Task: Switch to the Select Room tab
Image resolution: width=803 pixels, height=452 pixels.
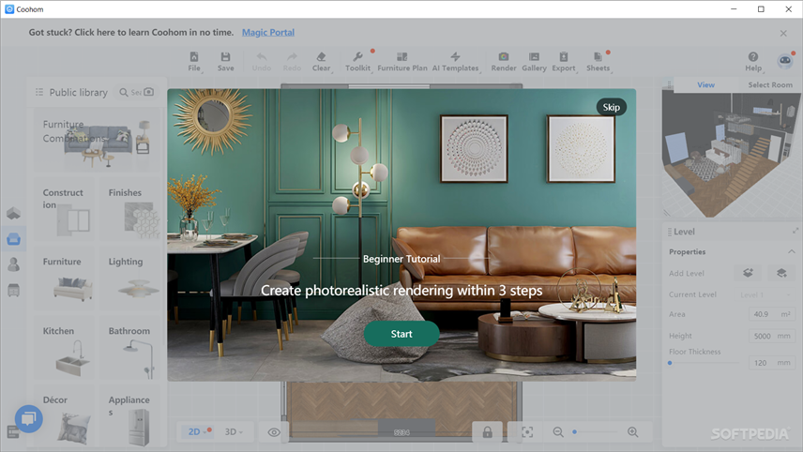Action: pos(770,85)
